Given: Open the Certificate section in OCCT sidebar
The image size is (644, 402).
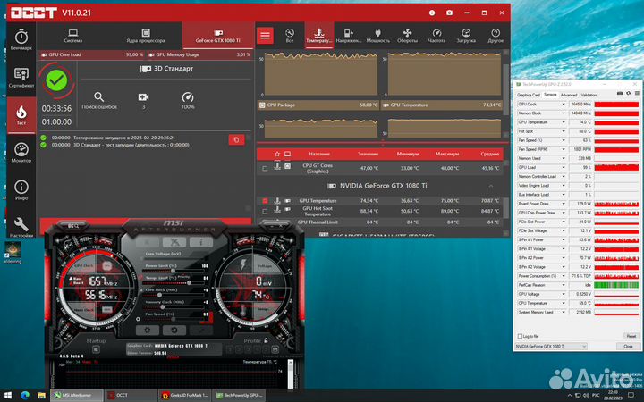Looking at the screenshot, I should pos(21,78).
